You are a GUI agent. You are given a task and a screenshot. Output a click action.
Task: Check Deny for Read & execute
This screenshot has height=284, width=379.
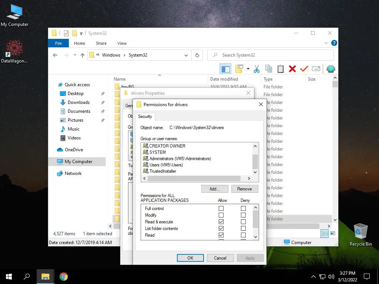[244, 222]
